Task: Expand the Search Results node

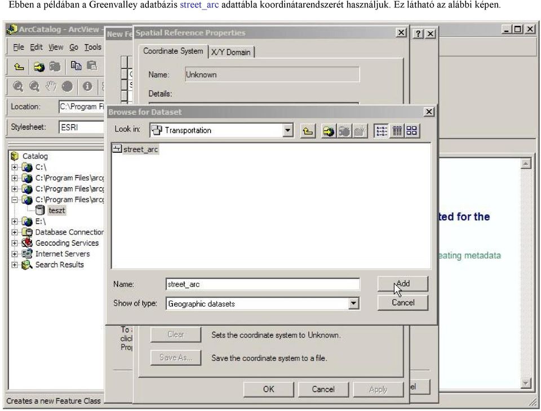Action: pos(15,264)
